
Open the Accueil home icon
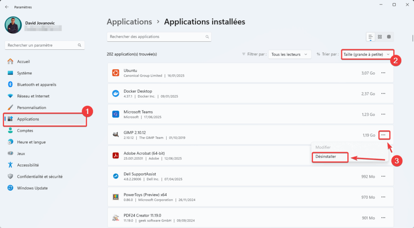(x=10, y=62)
